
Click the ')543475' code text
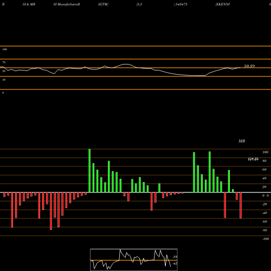point(180,4)
